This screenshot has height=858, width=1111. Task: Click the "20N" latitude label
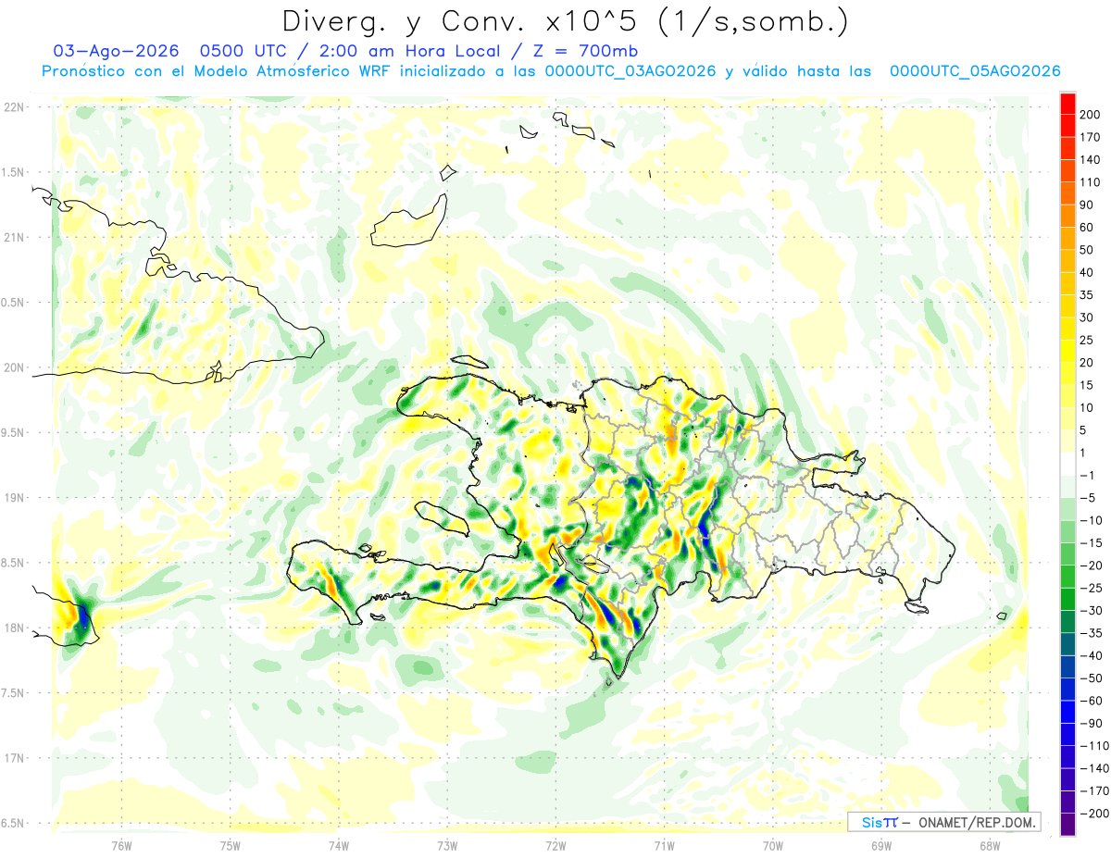[16, 367]
